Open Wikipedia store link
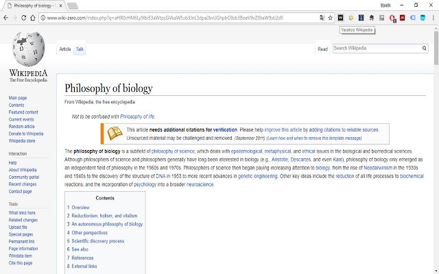Viewport: 439px width, 274px height. (22, 141)
